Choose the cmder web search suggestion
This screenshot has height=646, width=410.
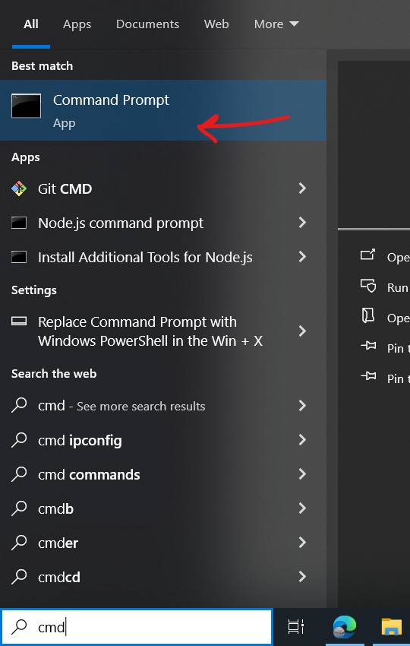pyautogui.click(x=163, y=543)
